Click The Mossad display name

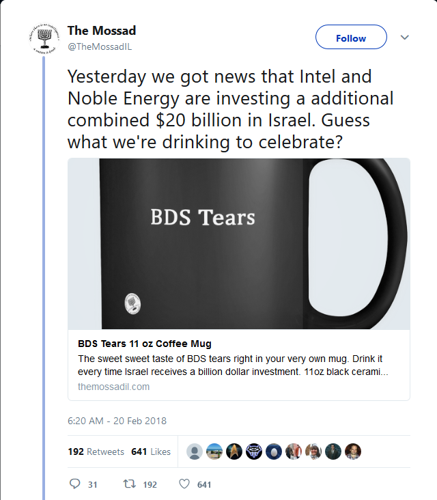coord(101,31)
